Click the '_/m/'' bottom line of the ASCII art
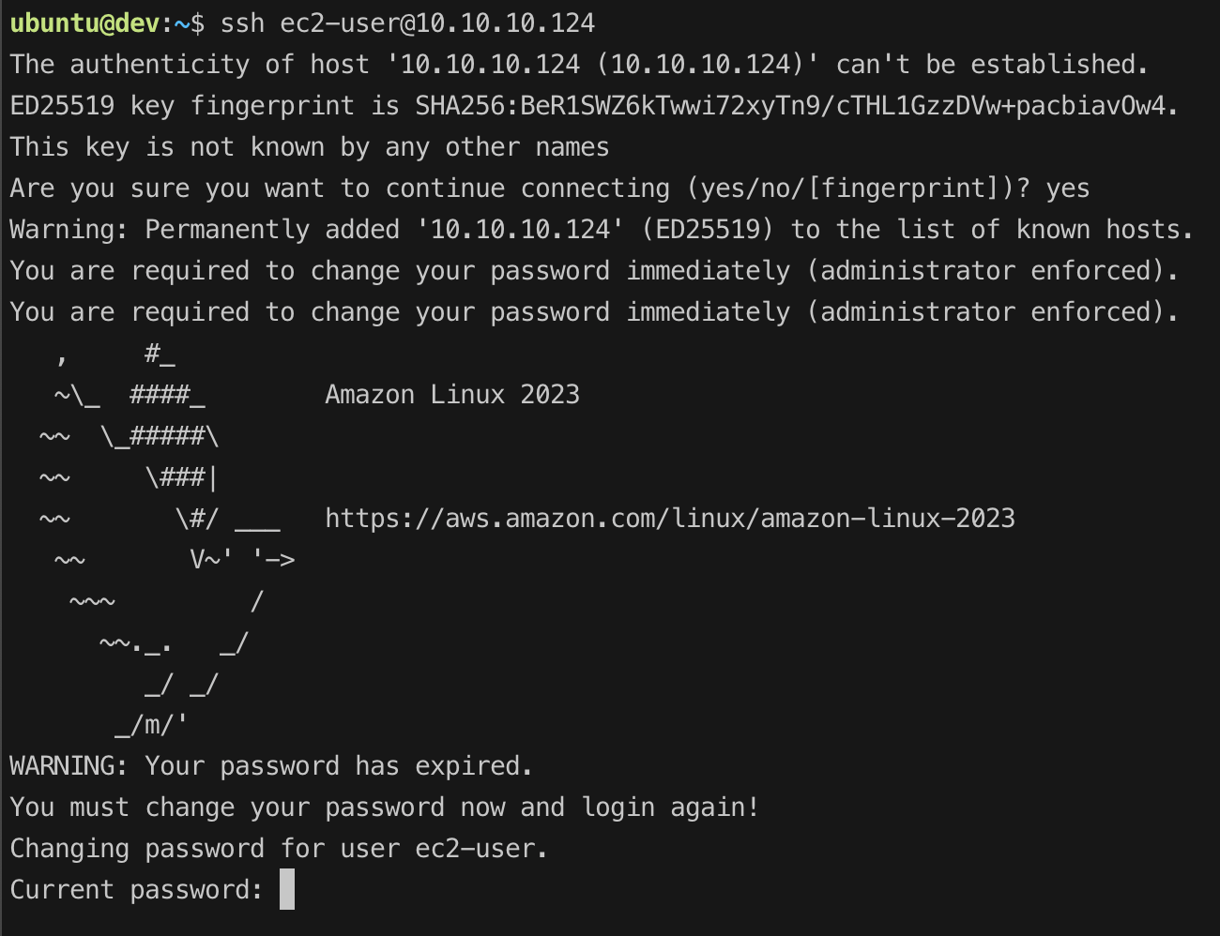The height and width of the screenshot is (936, 1220). [x=151, y=725]
